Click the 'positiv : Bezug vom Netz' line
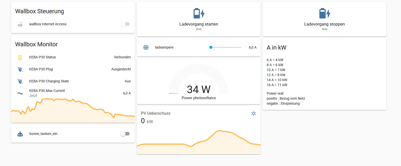The width and height of the screenshot is (401, 166). (286, 99)
